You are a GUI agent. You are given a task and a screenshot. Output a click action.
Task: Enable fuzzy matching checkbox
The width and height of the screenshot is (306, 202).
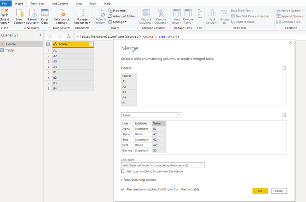(x=122, y=171)
